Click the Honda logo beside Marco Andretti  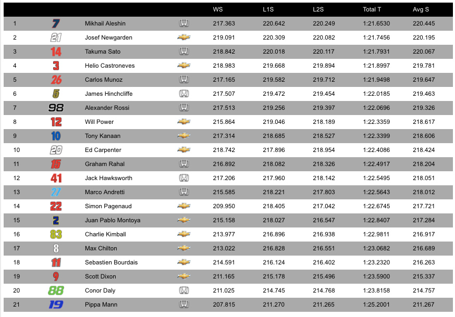pos(184,192)
